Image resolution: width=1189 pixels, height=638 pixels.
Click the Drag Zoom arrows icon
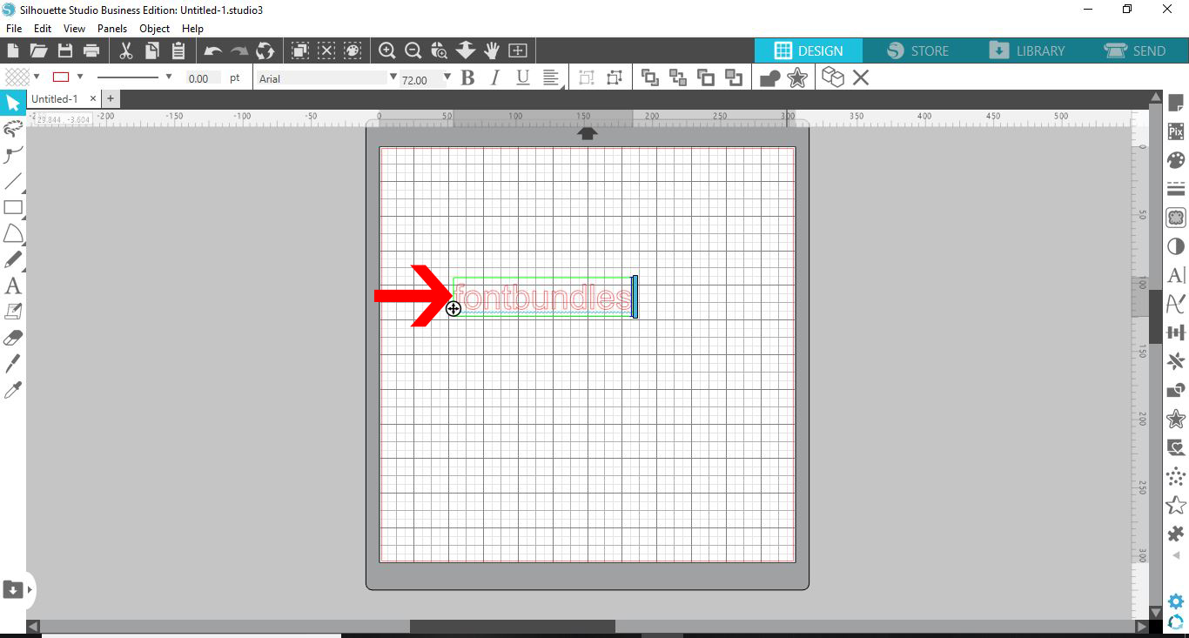466,50
